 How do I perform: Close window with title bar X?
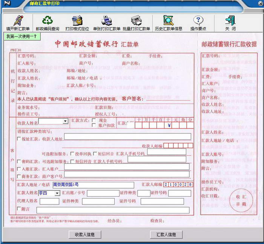(x=261, y=3)
